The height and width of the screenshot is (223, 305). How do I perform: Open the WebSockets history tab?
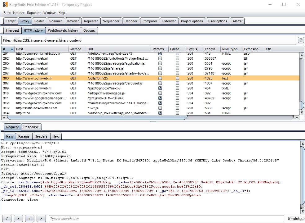tap(63, 30)
